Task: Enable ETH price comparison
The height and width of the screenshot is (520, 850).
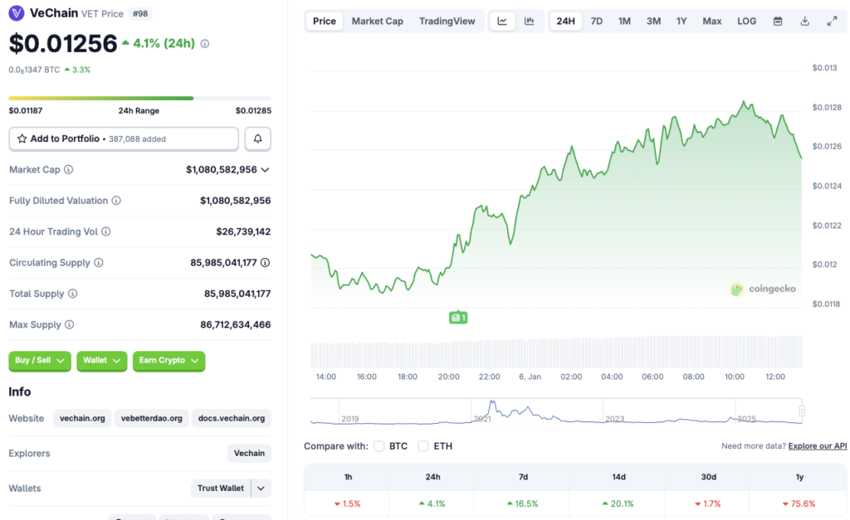Action: tap(420, 445)
